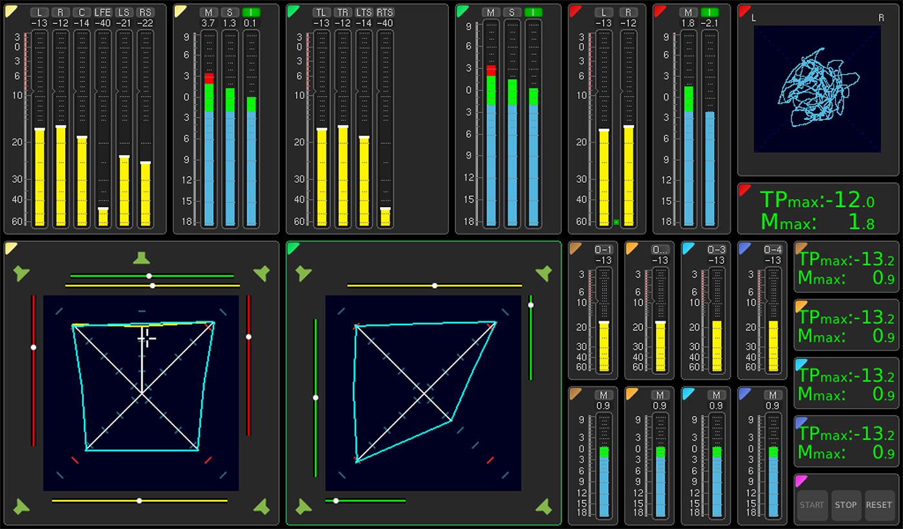Select the O-4 channel label
This screenshot has height=529, width=903.
[x=773, y=250]
